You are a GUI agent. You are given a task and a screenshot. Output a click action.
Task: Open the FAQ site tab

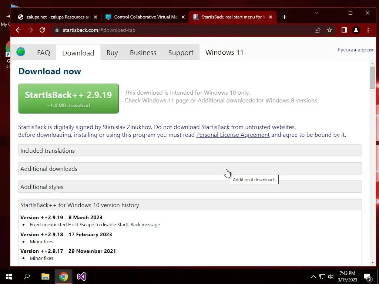pyautogui.click(x=44, y=53)
